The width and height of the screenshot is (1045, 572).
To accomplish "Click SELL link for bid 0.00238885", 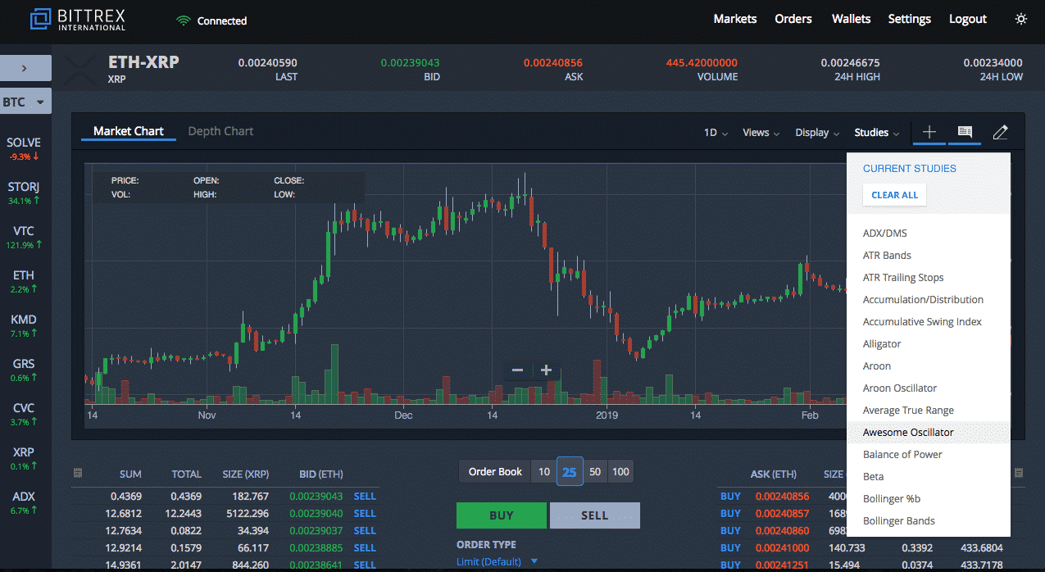I will click(365, 548).
